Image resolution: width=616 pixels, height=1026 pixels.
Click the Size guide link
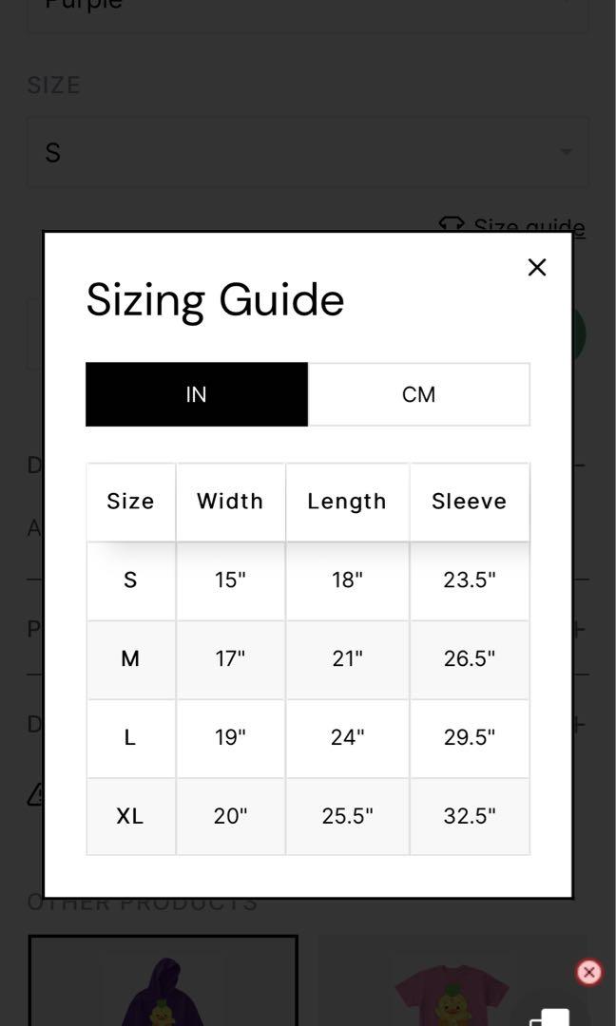(x=529, y=227)
